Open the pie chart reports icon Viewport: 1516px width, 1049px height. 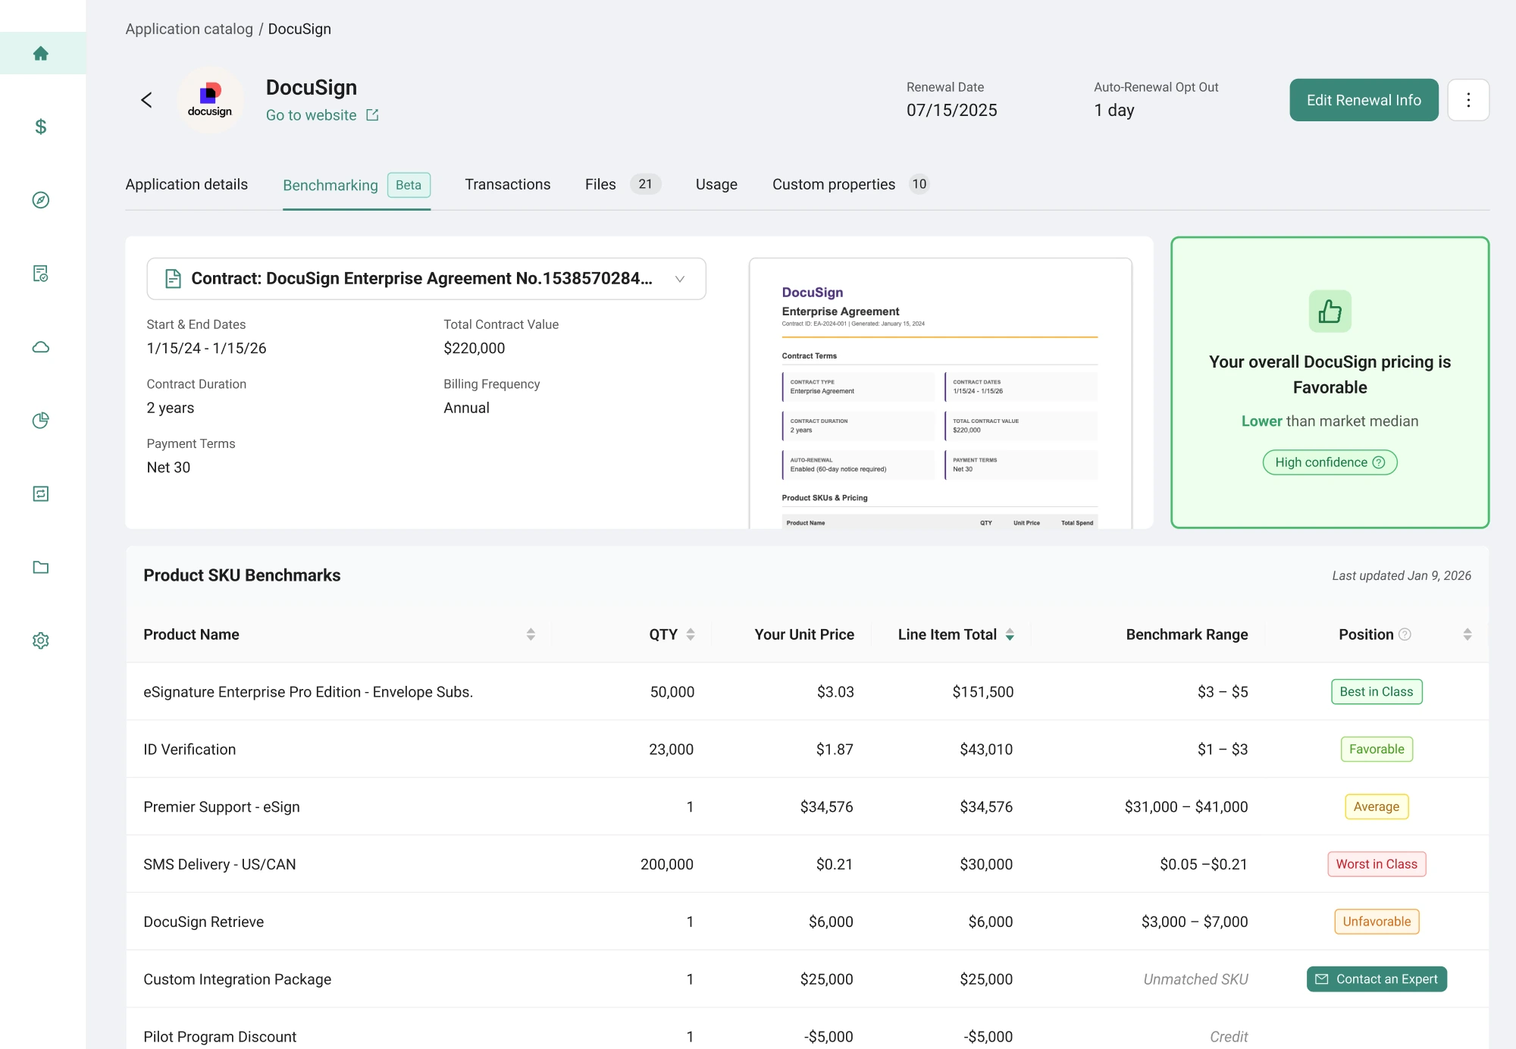tap(41, 421)
